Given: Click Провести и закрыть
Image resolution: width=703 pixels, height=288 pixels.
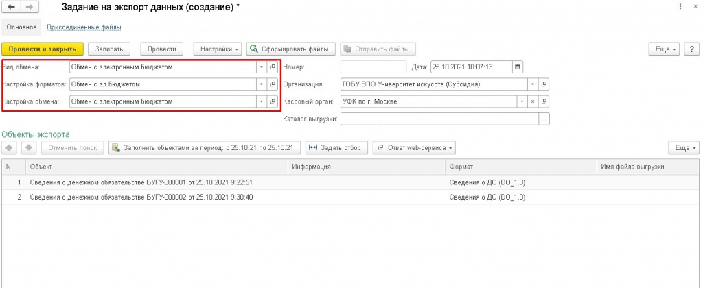Looking at the screenshot, I should pos(43,49).
